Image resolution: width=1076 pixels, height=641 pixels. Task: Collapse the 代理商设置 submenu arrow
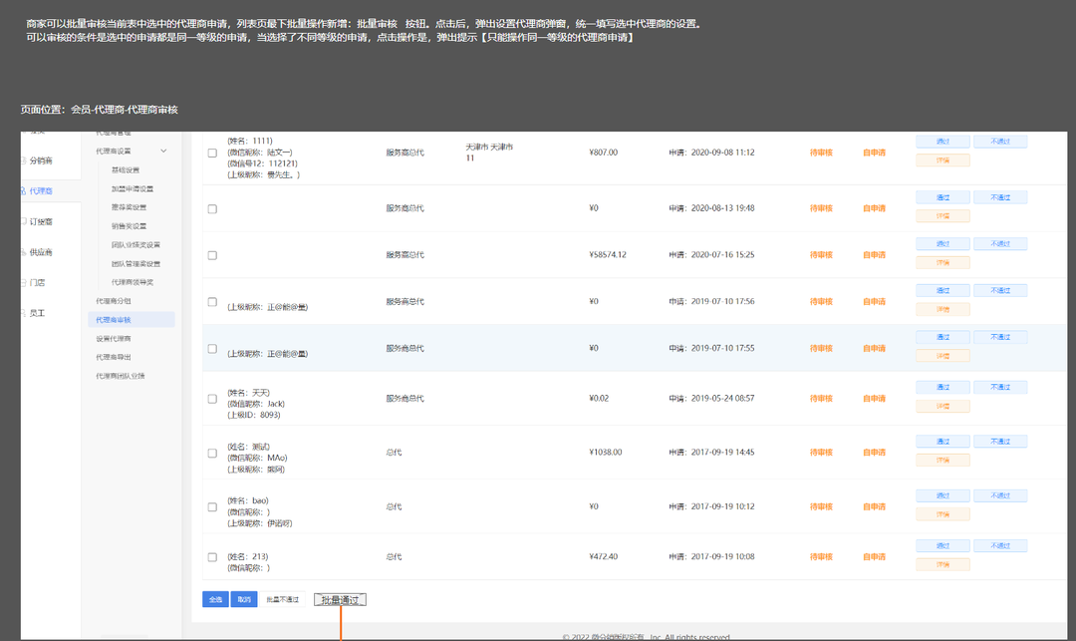coord(163,151)
